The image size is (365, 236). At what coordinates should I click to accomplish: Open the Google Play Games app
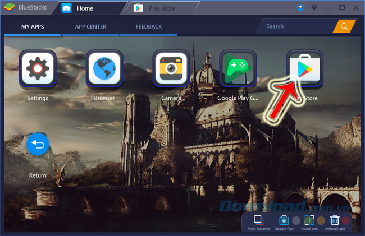tap(238, 68)
